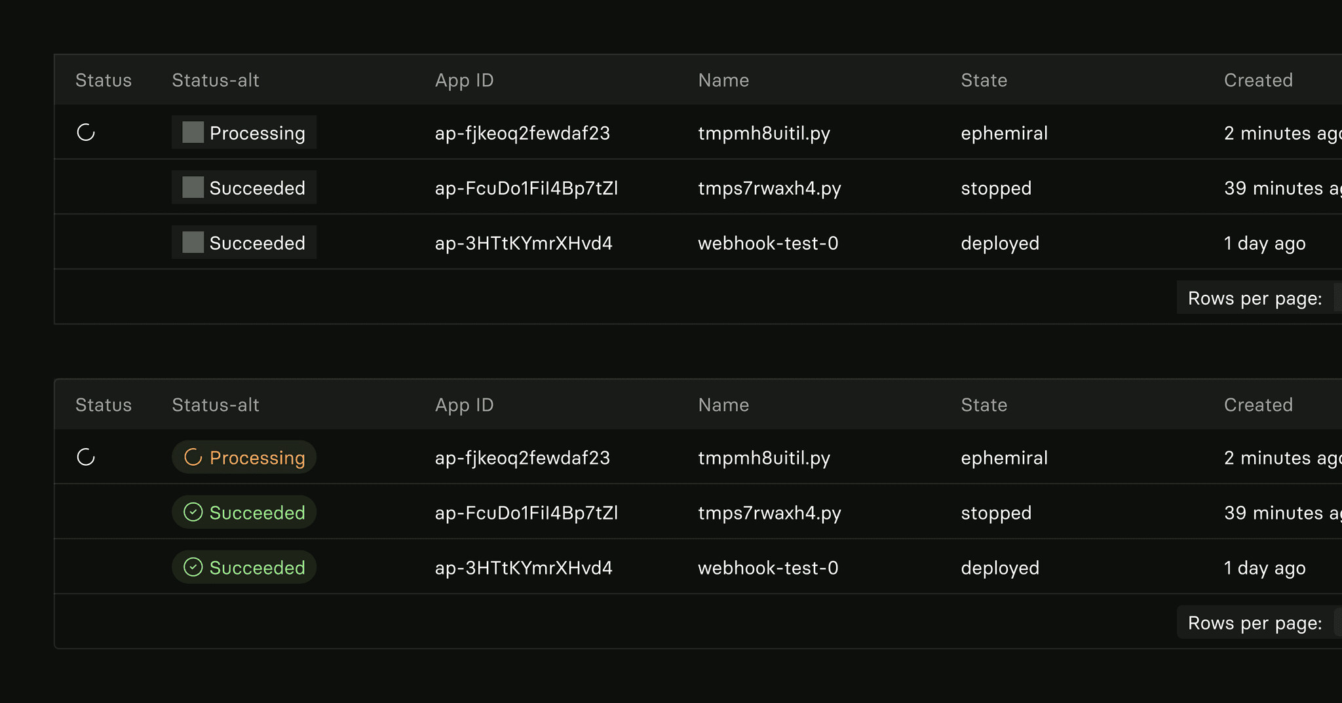
Task: Sort the top table by the App ID header
Action: (x=464, y=81)
